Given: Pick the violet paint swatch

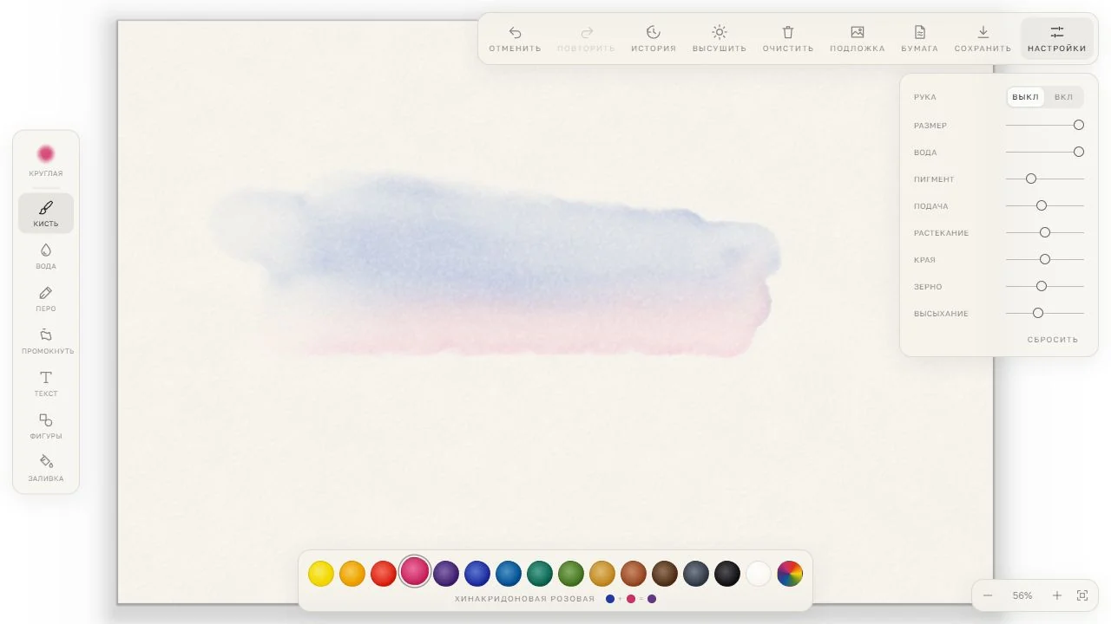Looking at the screenshot, I should [446, 574].
